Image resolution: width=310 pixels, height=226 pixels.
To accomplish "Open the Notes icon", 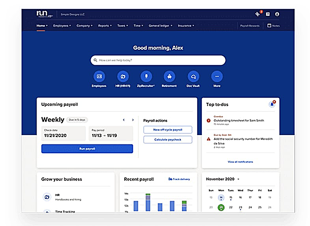I will [x=269, y=26].
